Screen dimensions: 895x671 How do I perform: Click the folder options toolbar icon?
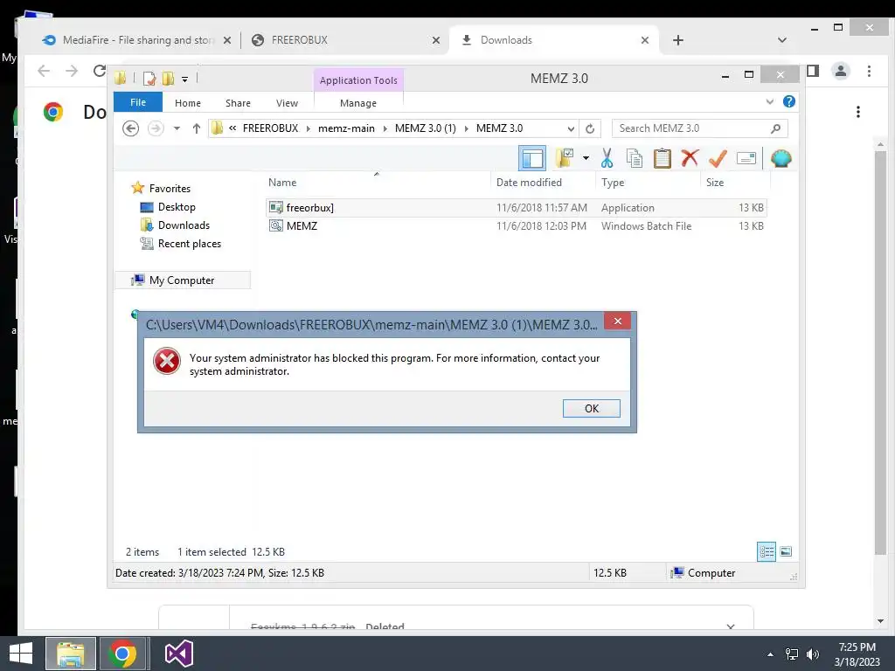(x=564, y=158)
